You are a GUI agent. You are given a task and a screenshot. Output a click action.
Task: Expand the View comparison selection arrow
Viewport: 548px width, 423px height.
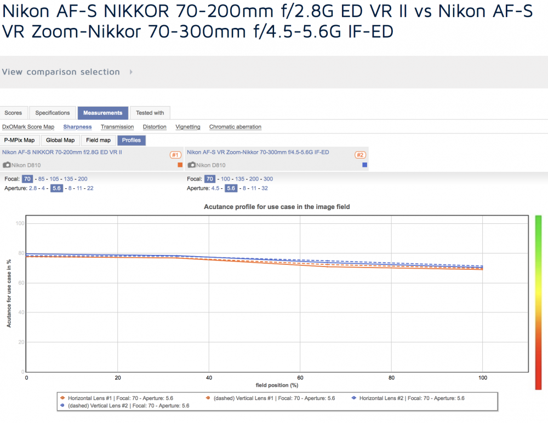131,72
